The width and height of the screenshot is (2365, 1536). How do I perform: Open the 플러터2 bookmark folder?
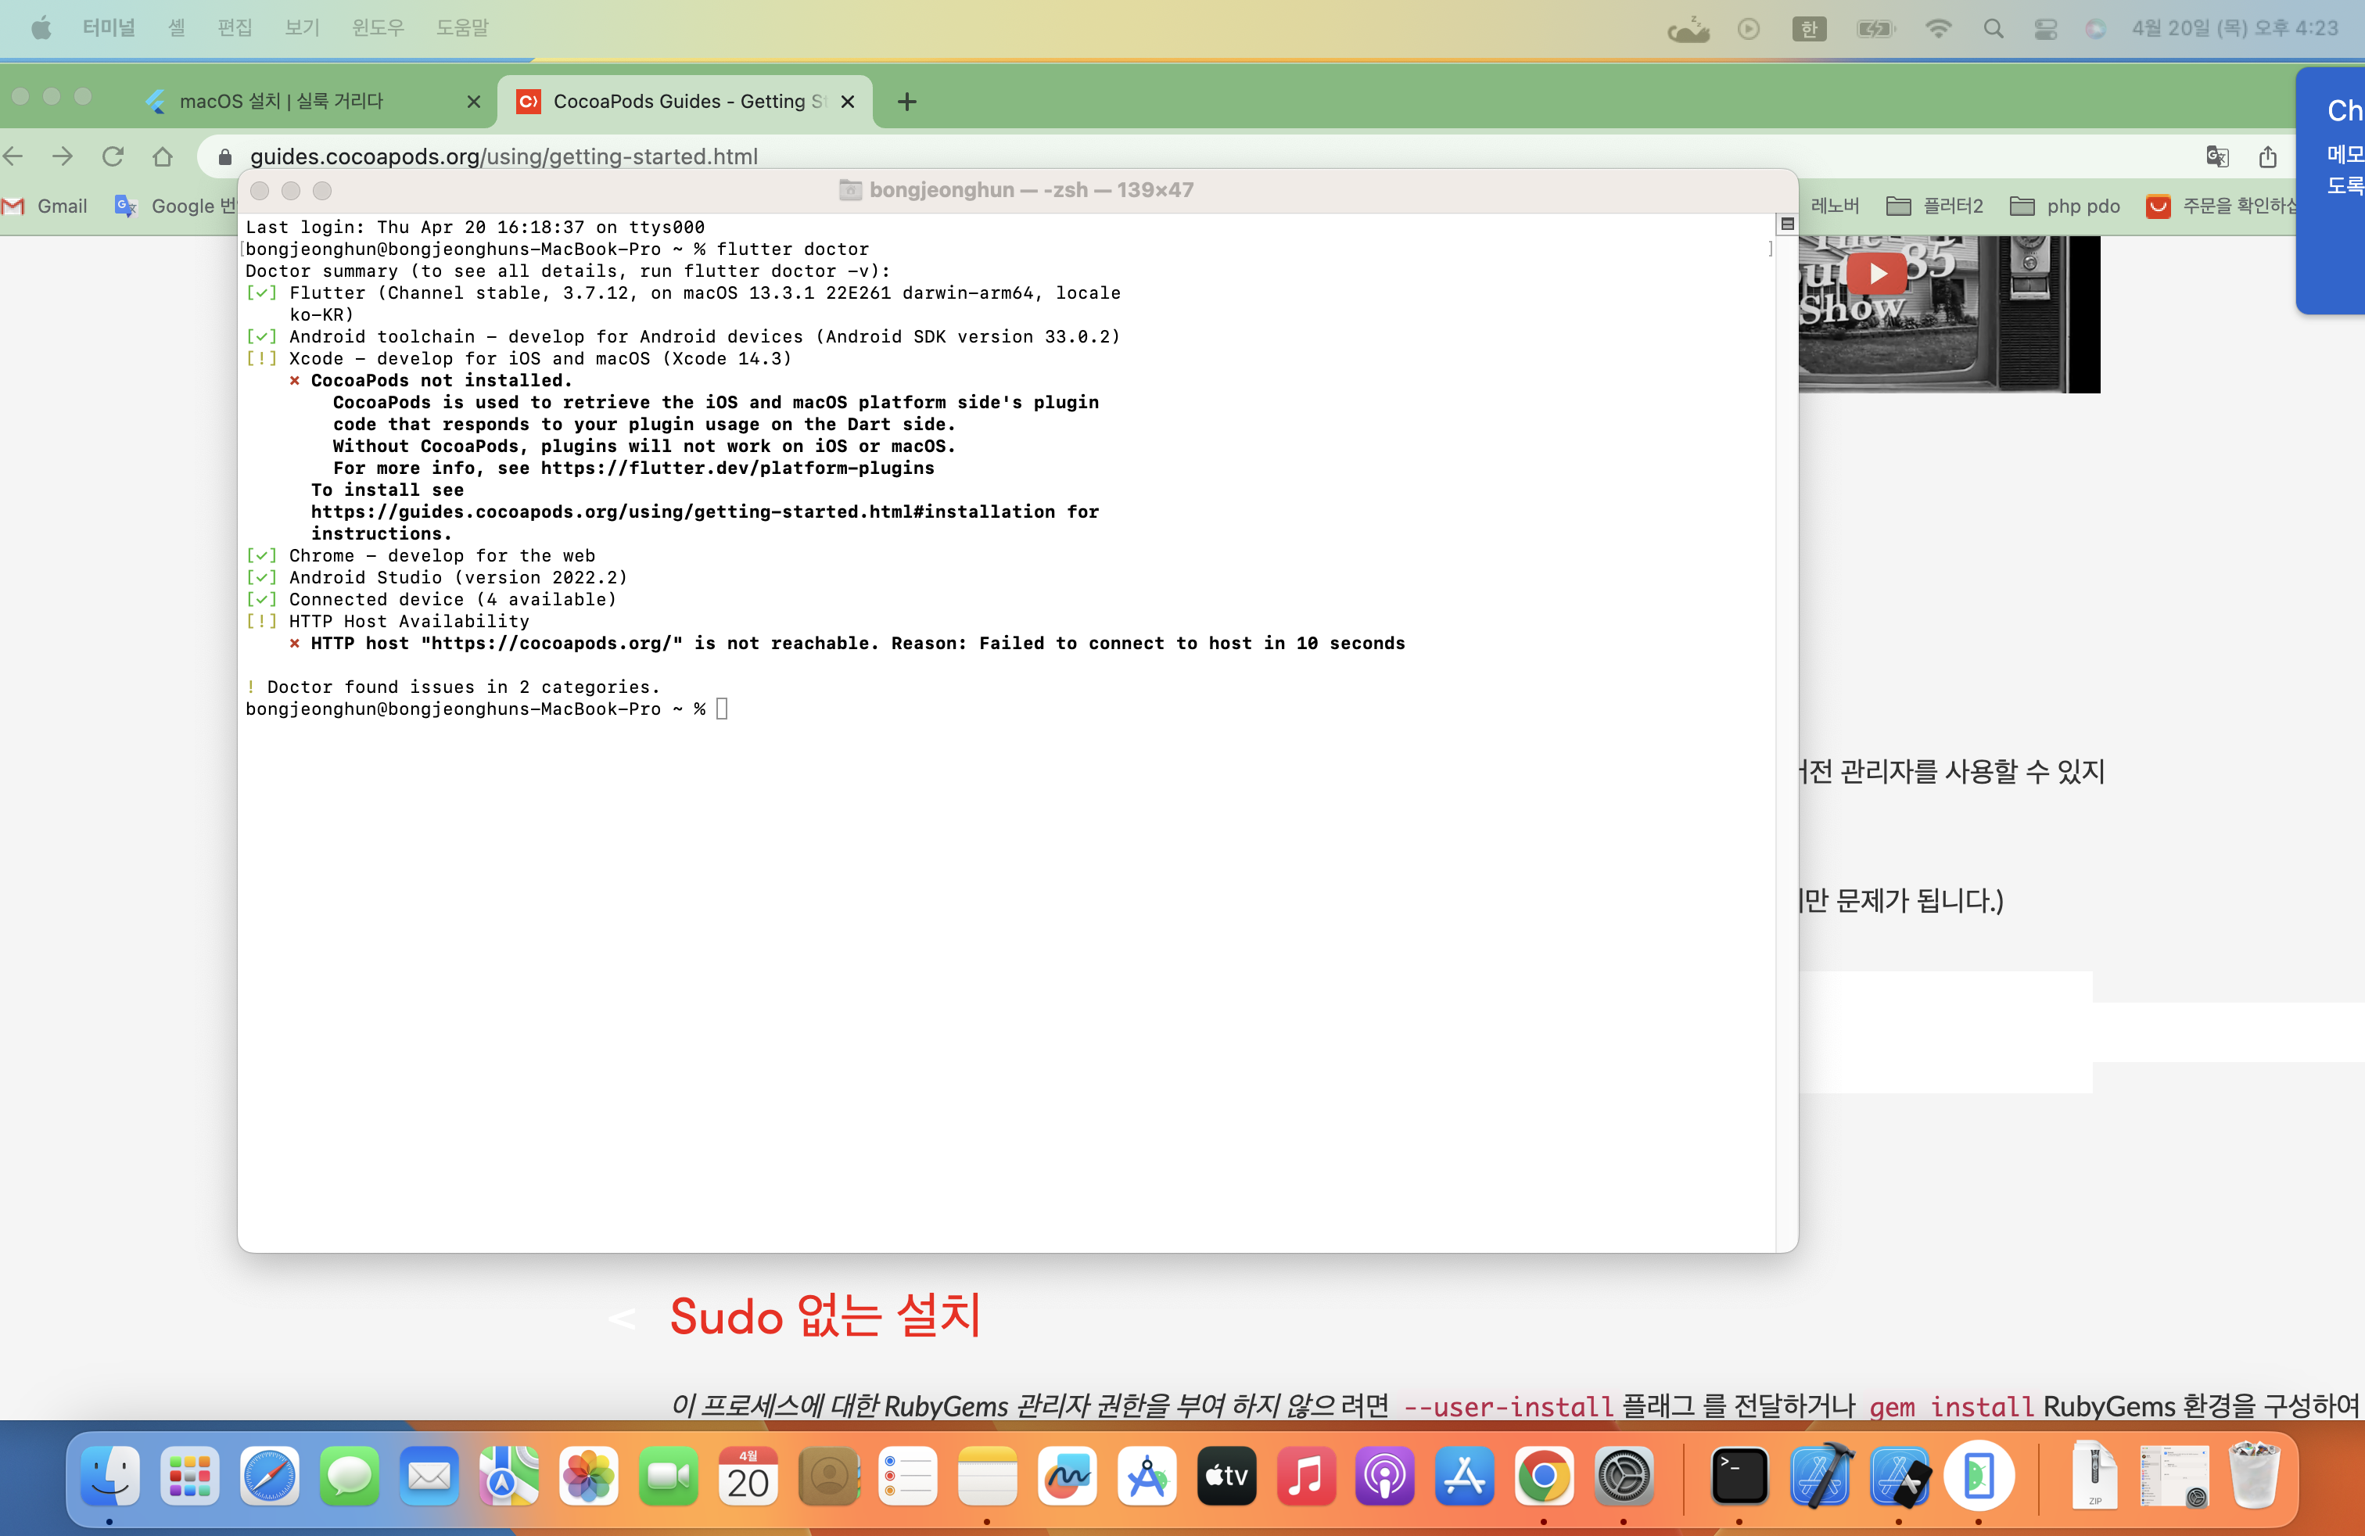click(1935, 206)
